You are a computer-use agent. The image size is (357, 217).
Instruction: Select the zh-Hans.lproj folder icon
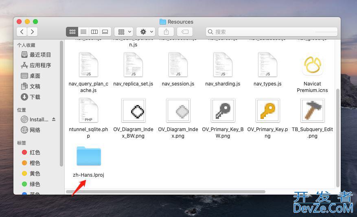89,156
